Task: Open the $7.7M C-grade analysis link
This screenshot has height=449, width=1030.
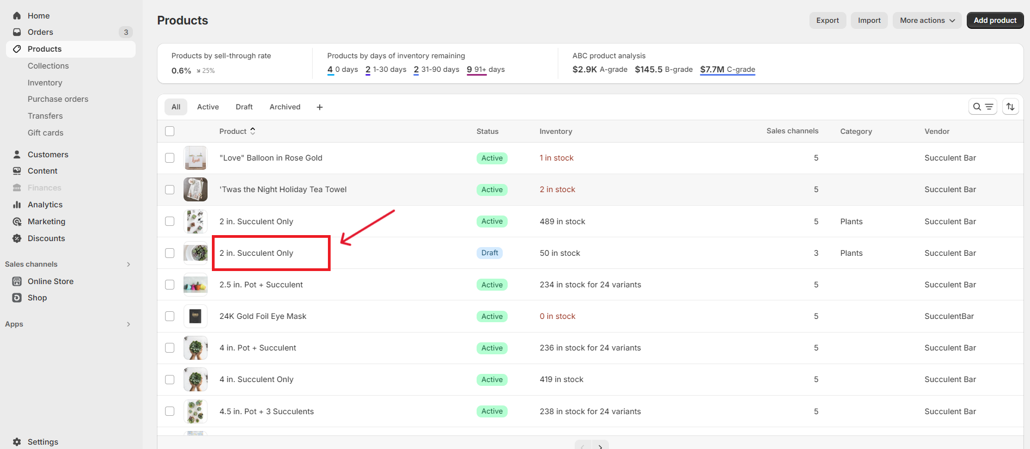Action: click(727, 69)
